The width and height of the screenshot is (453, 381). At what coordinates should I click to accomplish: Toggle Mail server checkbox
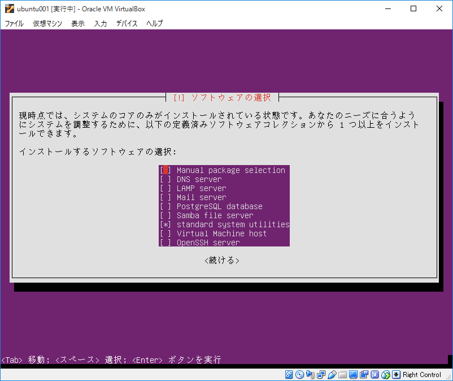[x=165, y=197]
